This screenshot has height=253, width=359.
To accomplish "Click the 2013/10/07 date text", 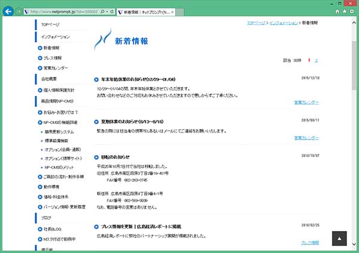I will (x=310, y=156).
